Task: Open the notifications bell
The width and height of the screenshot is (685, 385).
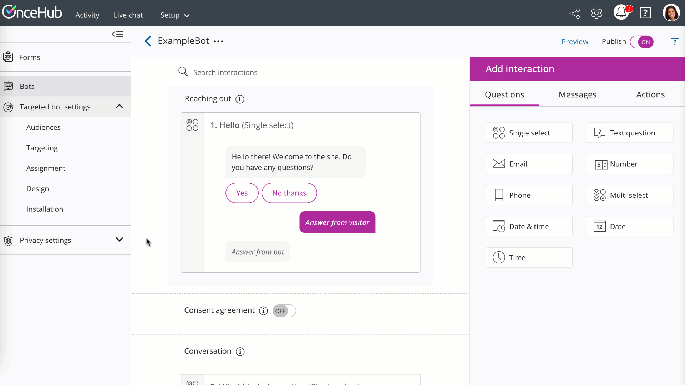Action: [621, 13]
